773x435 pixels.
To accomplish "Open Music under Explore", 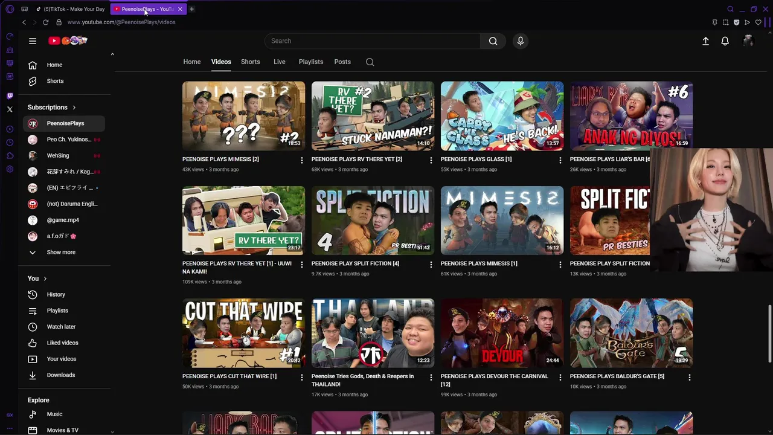I will [x=64, y=414].
